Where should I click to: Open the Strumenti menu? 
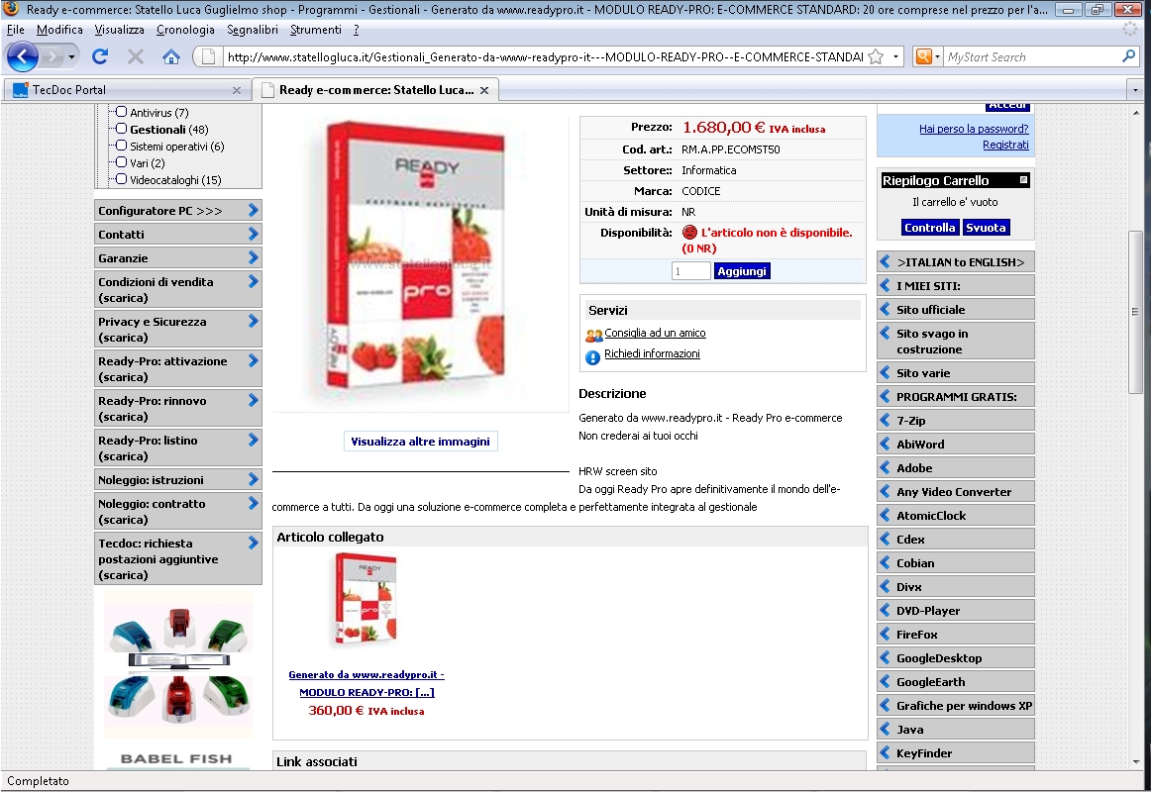(x=316, y=30)
